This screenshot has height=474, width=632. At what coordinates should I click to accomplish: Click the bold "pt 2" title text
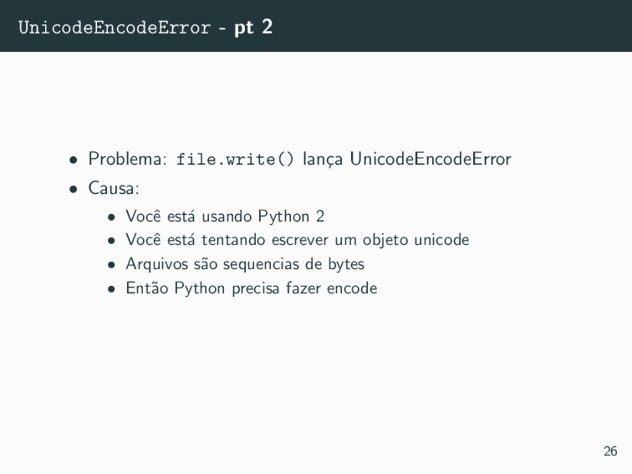coord(254,27)
